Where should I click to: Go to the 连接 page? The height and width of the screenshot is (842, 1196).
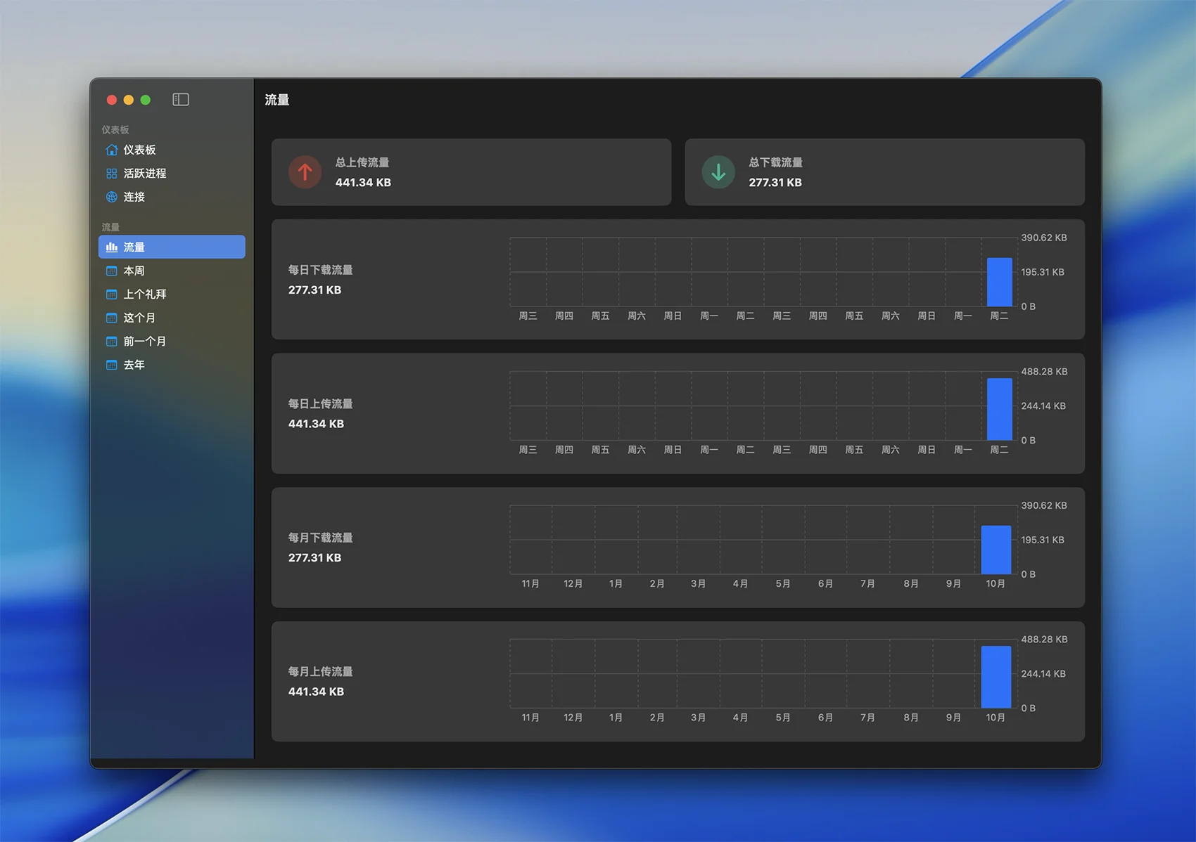tap(134, 197)
